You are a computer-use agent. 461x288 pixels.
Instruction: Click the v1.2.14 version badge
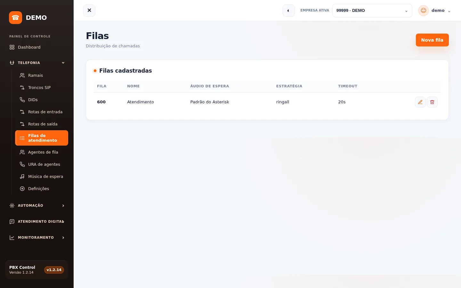(54, 270)
